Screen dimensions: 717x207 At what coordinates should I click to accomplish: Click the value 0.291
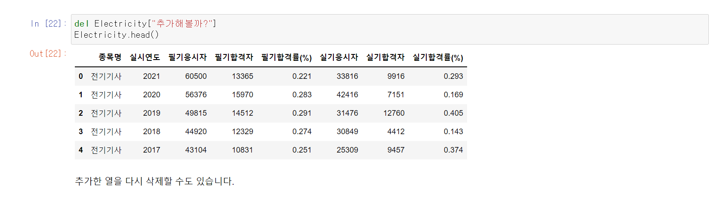coord(302,113)
